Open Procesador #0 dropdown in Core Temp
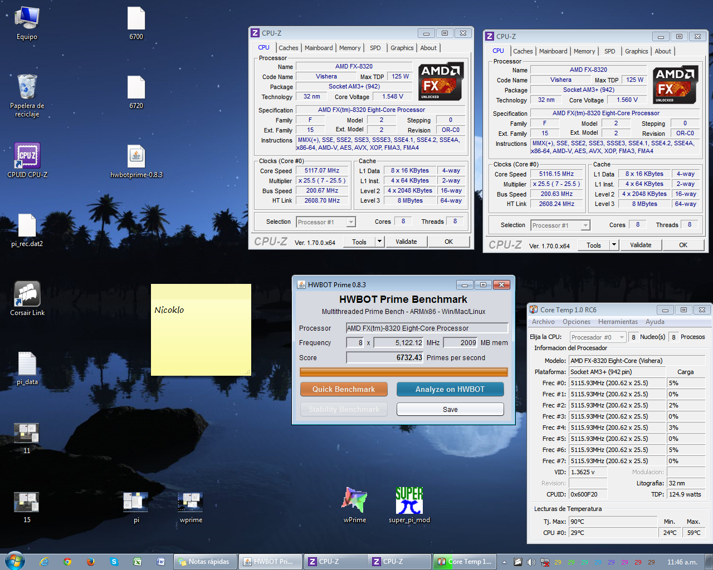The image size is (713, 570). pyautogui.click(x=598, y=337)
